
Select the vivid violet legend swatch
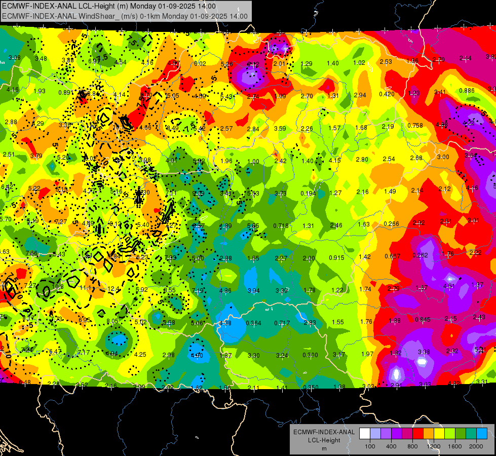tap(397, 434)
